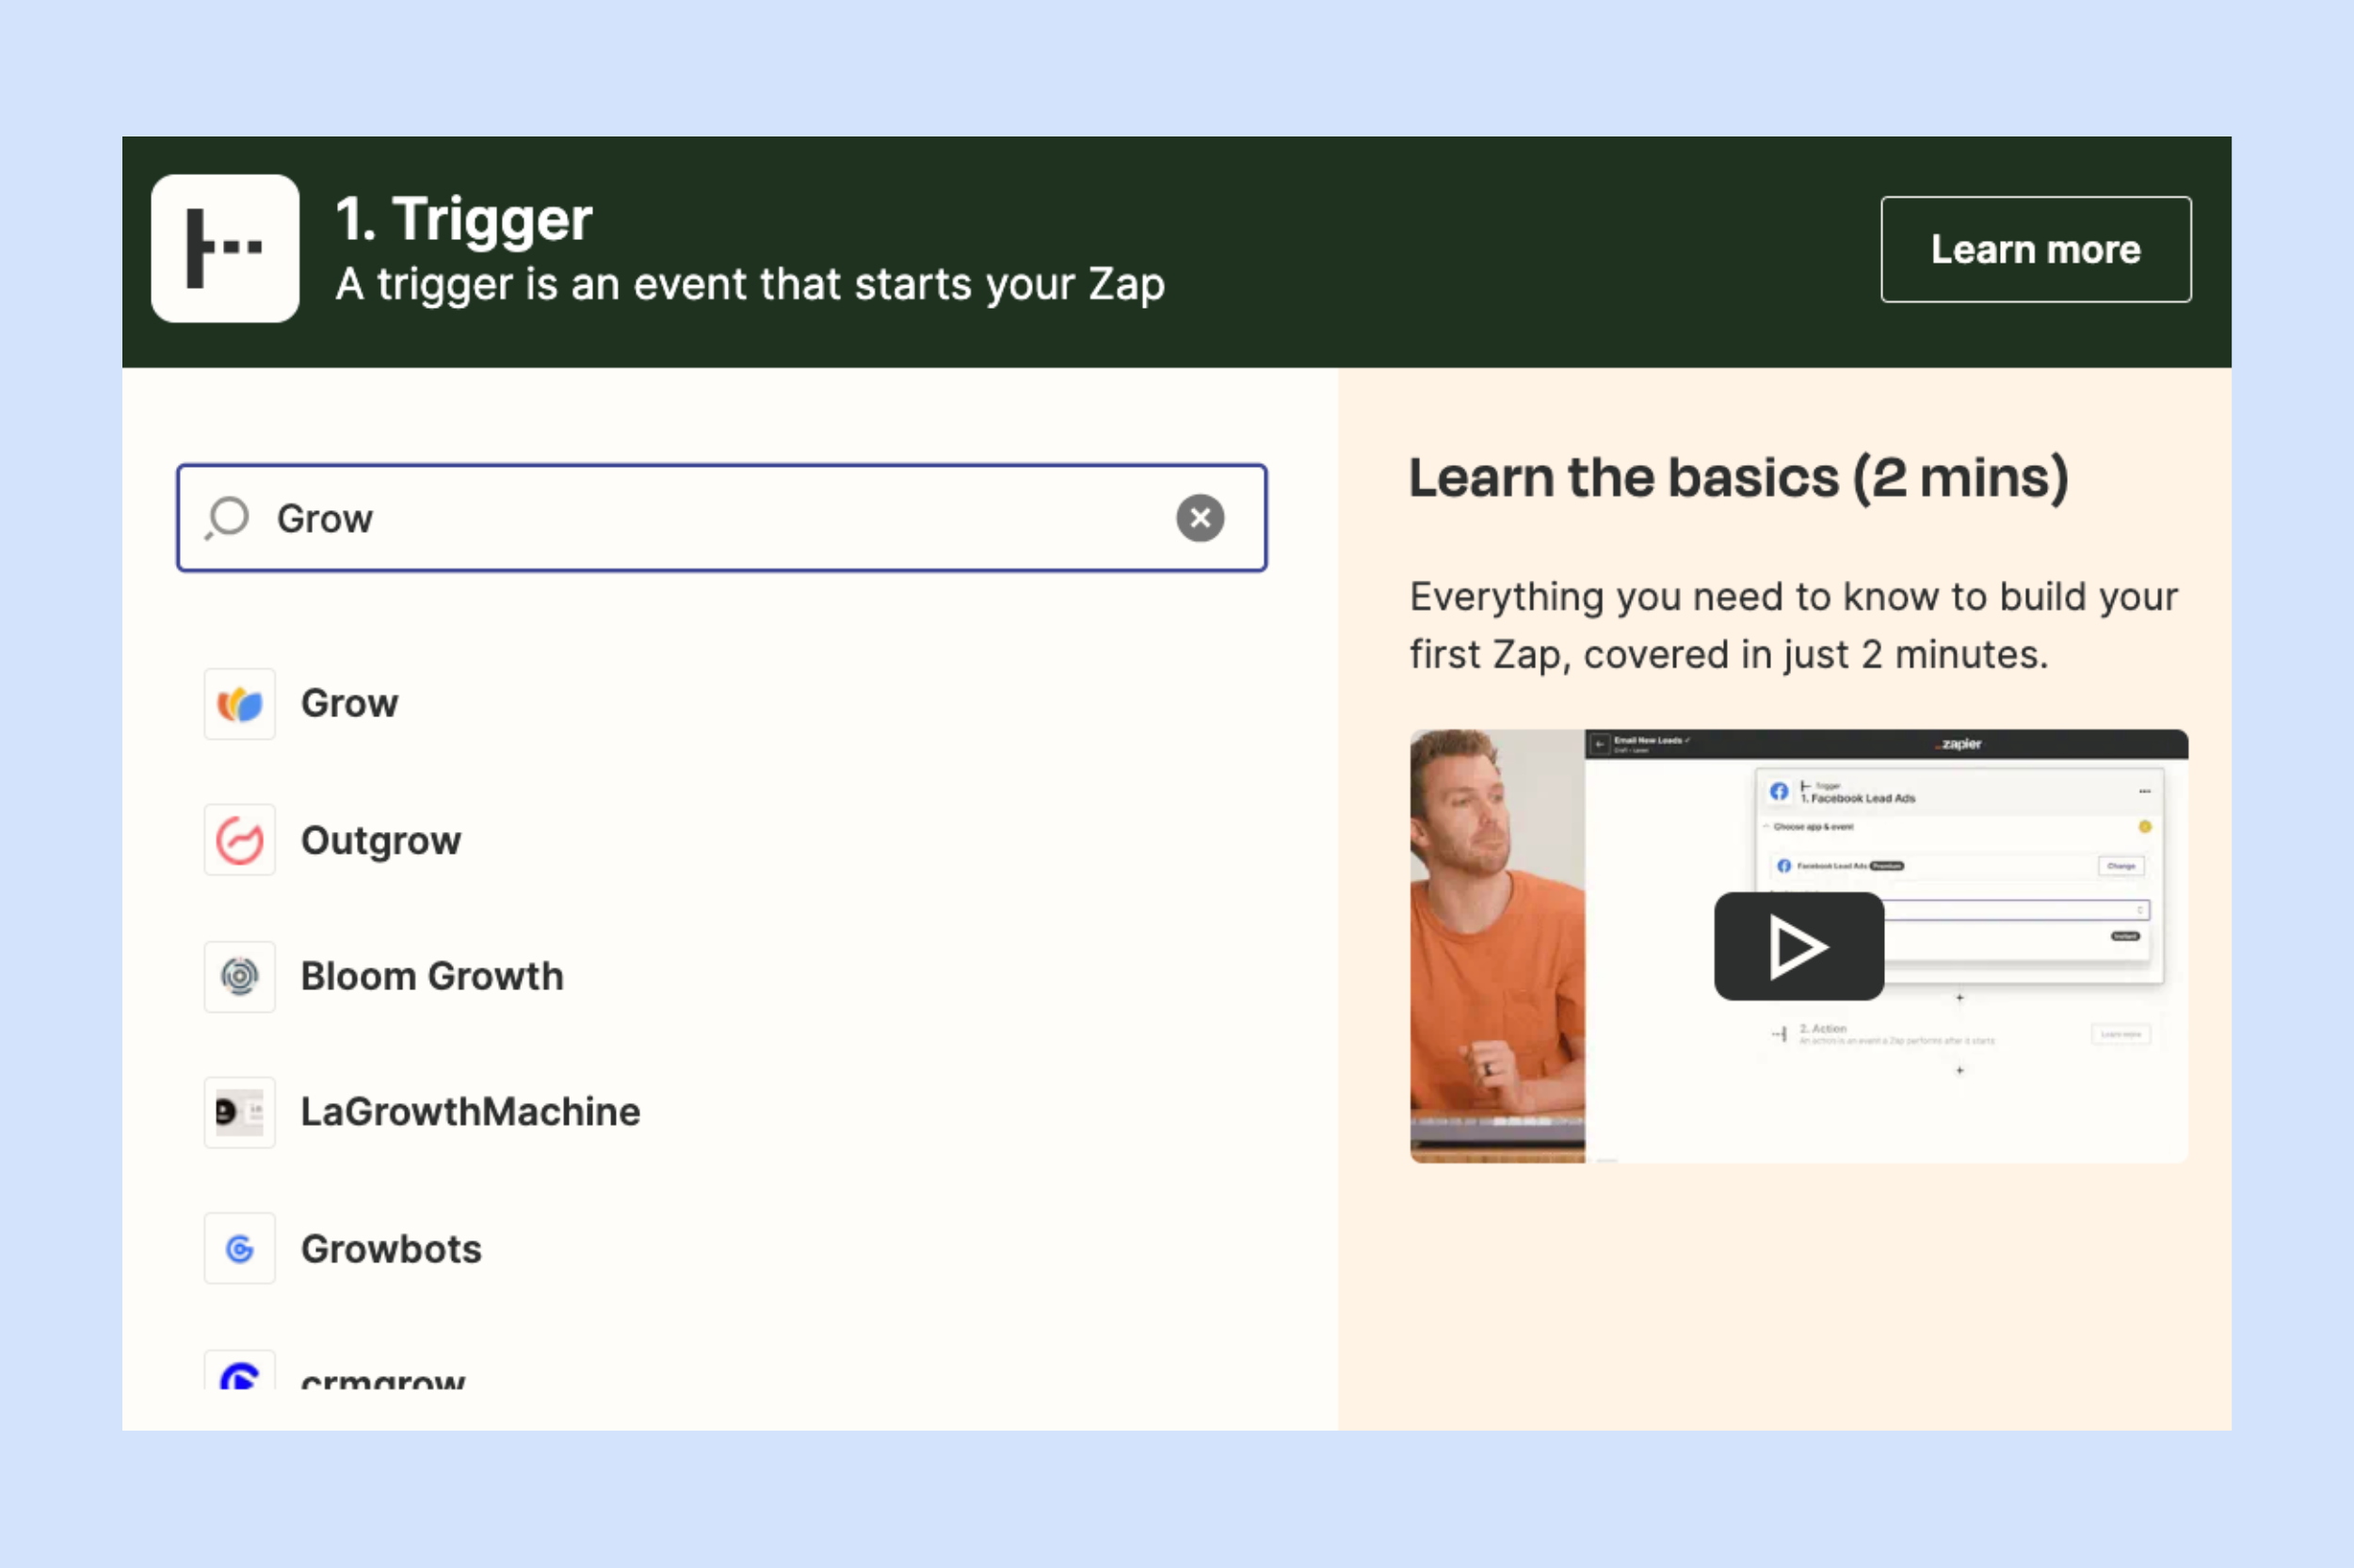Choose the Grow app result

point(349,704)
